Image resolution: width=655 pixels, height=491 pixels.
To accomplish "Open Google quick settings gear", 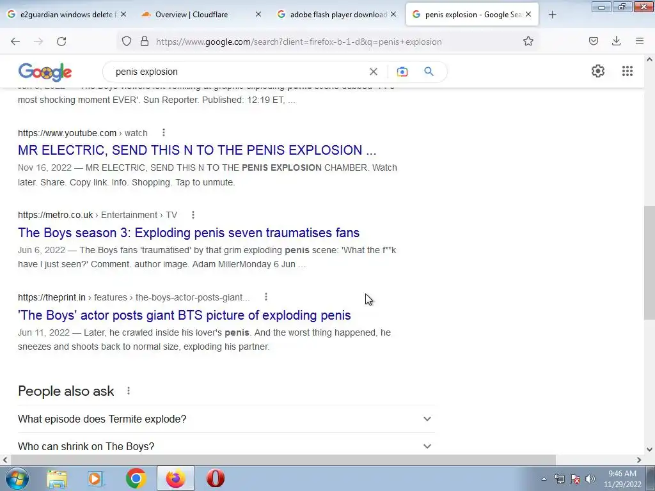I will point(598,71).
